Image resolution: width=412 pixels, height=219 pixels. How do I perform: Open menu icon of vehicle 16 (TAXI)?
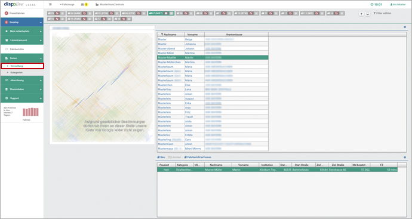point(90,19)
